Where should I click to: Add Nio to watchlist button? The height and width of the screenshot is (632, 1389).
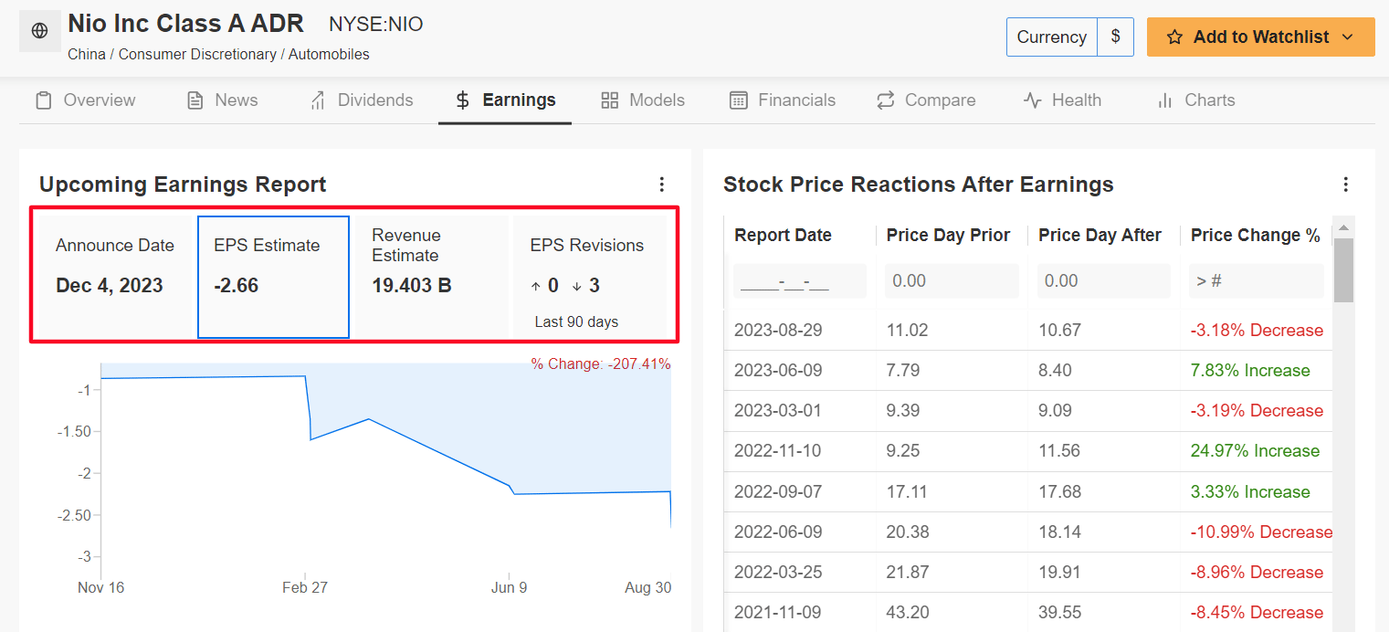(x=1261, y=37)
